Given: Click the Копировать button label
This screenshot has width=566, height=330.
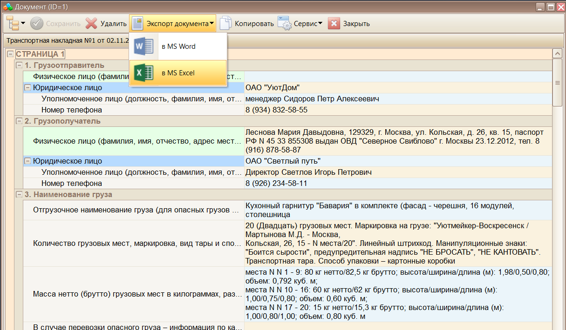Looking at the screenshot, I should pyautogui.click(x=254, y=23).
